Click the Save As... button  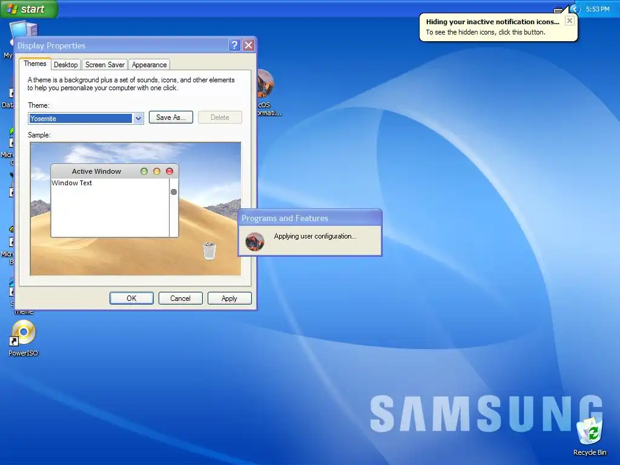coord(171,117)
